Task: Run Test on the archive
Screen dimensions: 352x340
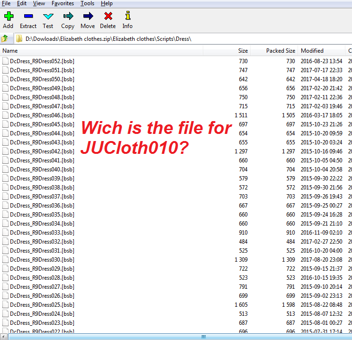Action: pos(48,16)
